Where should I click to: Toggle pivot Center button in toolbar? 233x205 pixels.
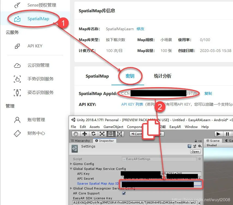tap(136, 134)
